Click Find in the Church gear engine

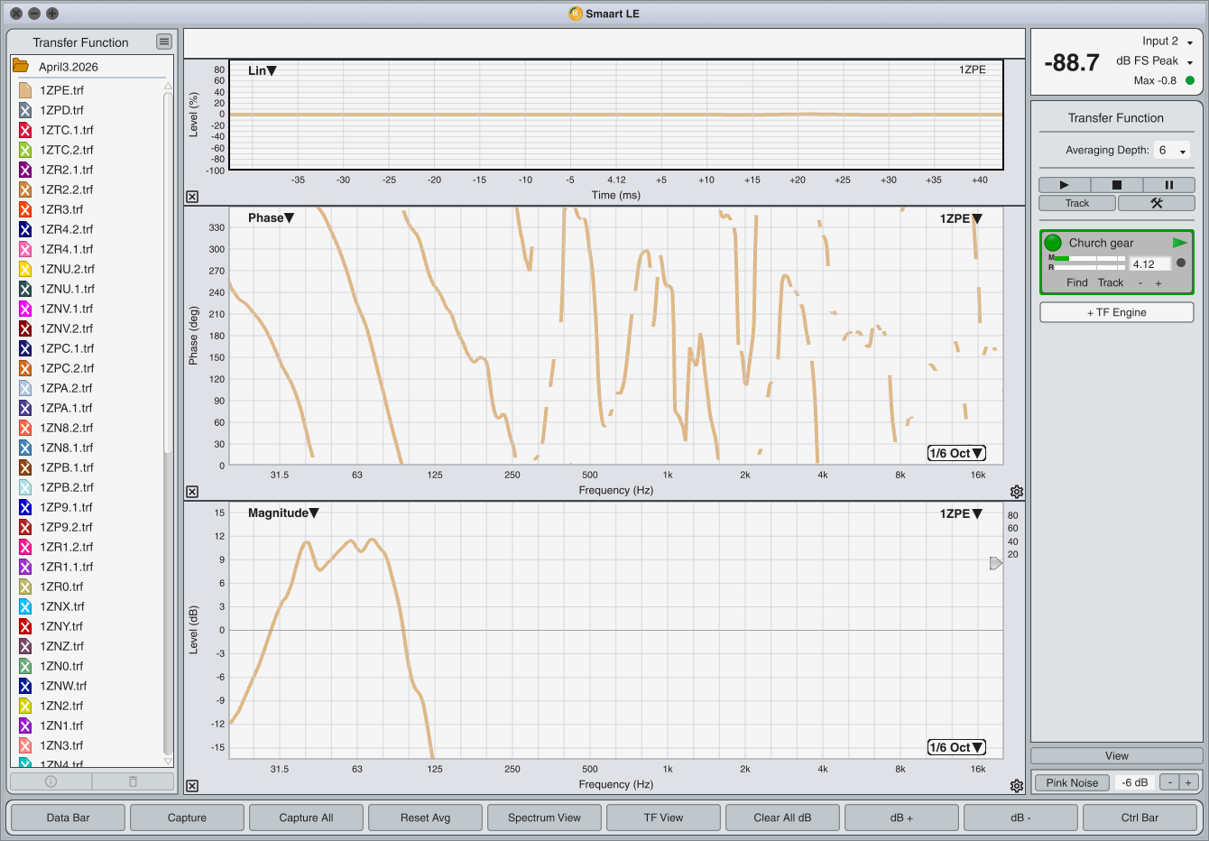click(1077, 282)
